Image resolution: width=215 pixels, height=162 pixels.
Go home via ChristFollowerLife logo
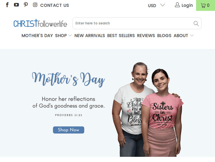tap(40, 23)
